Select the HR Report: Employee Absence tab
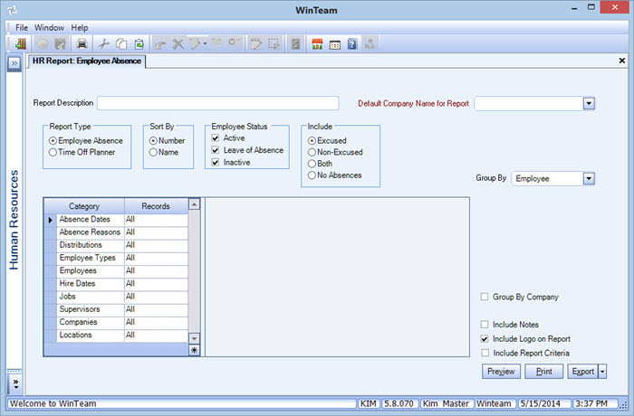 point(87,61)
